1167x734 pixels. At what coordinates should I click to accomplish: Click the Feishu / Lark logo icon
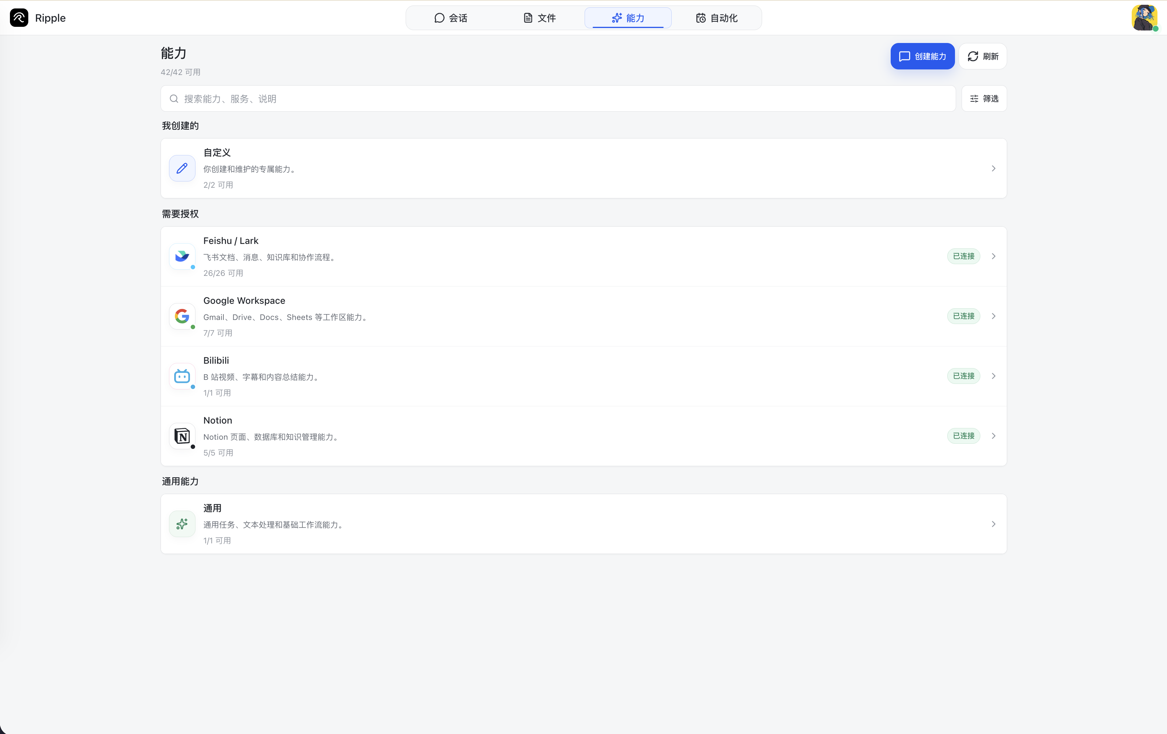(182, 256)
